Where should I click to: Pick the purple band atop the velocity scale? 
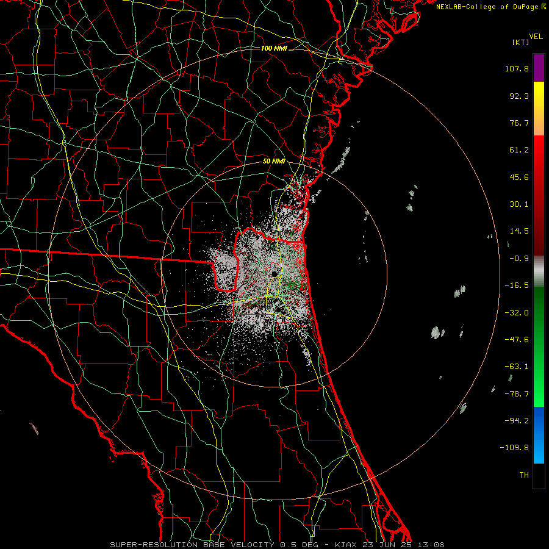point(539,68)
